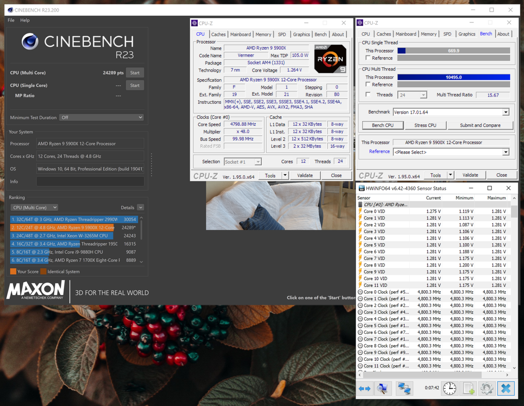The height and width of the screenshot is (406, 524).
Task: Click Core 9 Clock circle sensor icon
Action: coord(360,353)
